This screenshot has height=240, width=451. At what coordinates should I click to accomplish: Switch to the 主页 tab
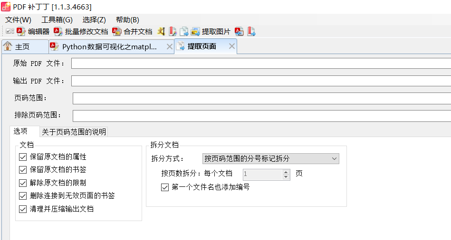tap(25, 46)
